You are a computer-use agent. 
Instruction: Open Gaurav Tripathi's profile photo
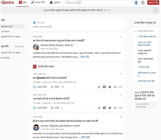[x=36, y=127]
